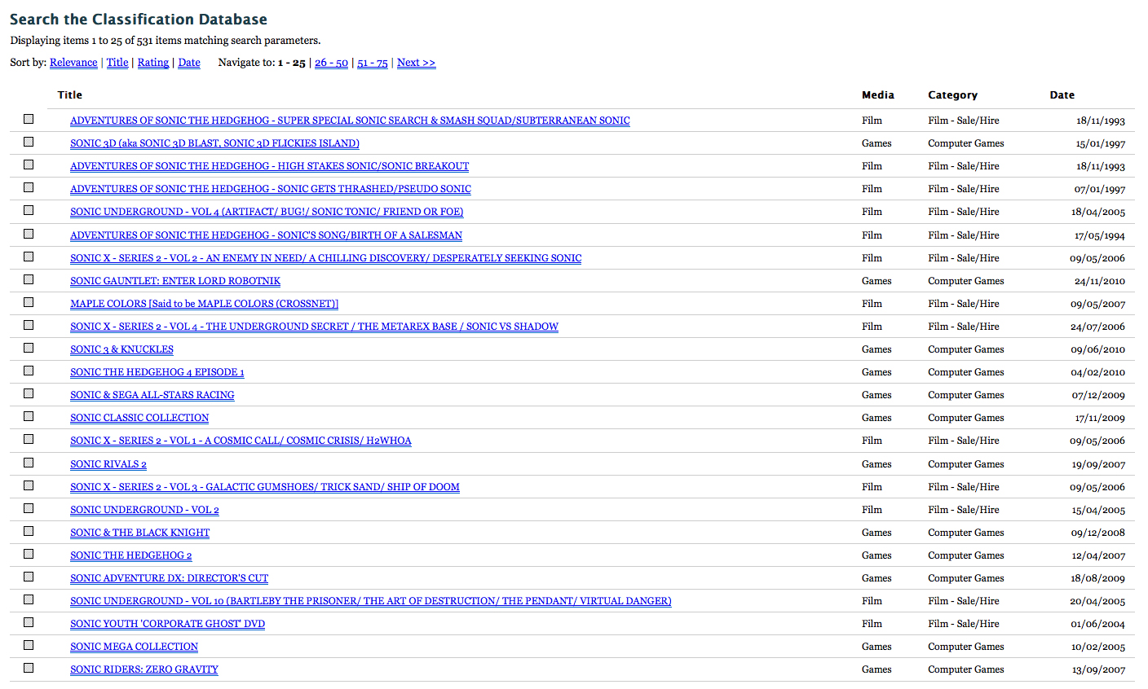Viewport: 1148px width, 689px height.
Task: Open Super Special Sonic Search & Smash Squad entry
Action: click(350, 121)
